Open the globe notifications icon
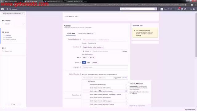 click(x=179, y=9)
